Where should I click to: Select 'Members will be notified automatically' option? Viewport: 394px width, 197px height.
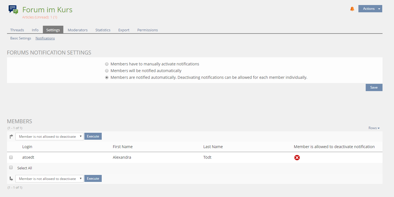click(x=107, y=71)
